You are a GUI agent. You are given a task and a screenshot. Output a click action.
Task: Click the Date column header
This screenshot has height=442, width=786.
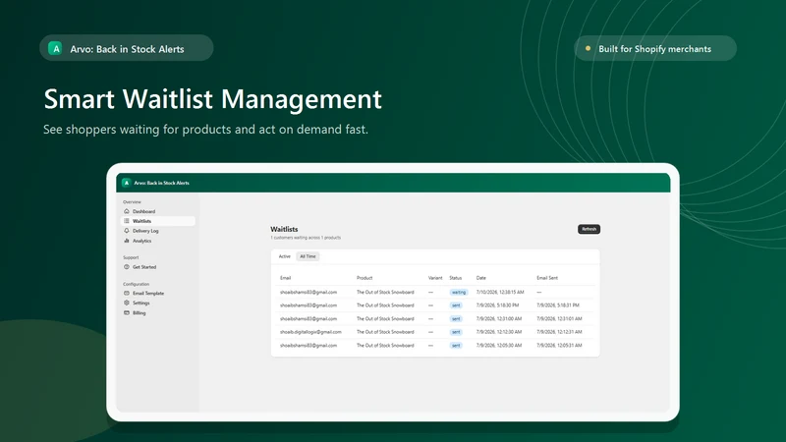[481, 278]
